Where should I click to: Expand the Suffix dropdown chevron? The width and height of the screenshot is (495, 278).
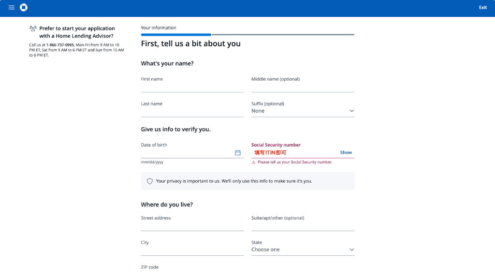click(x=351, y=111)
